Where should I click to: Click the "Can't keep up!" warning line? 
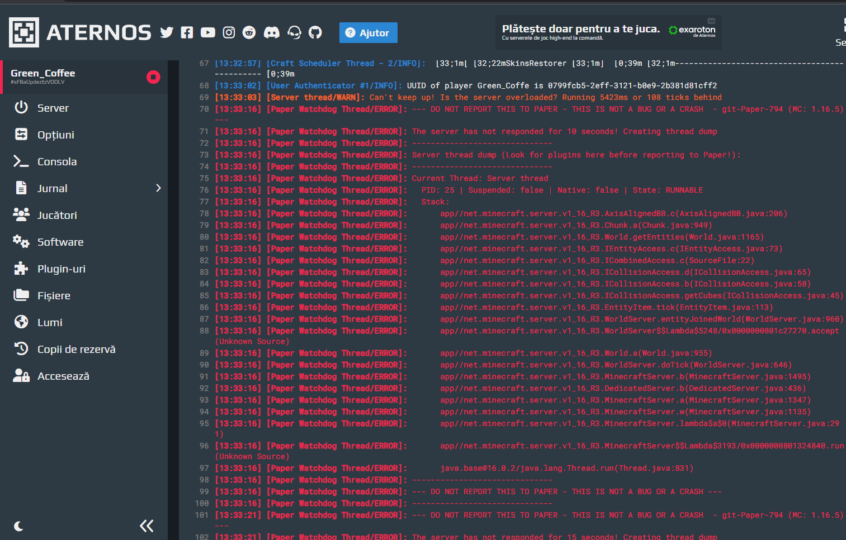tap(546, 97)
